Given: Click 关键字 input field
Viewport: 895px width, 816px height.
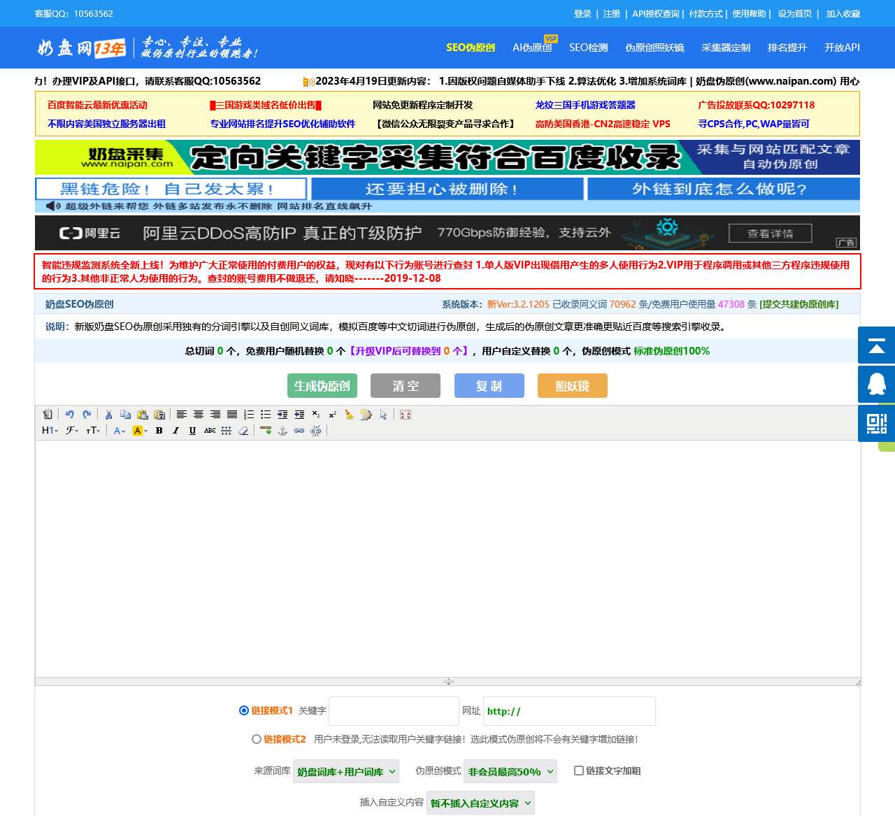Looking at the screenshot, I should point(394,711).
